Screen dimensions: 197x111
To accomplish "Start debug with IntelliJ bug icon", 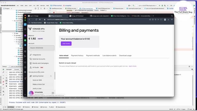I will pyautogui.click(x=162, y=6).
